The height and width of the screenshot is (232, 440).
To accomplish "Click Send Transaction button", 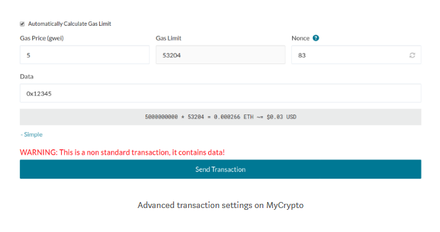I will tap(220, 169).
